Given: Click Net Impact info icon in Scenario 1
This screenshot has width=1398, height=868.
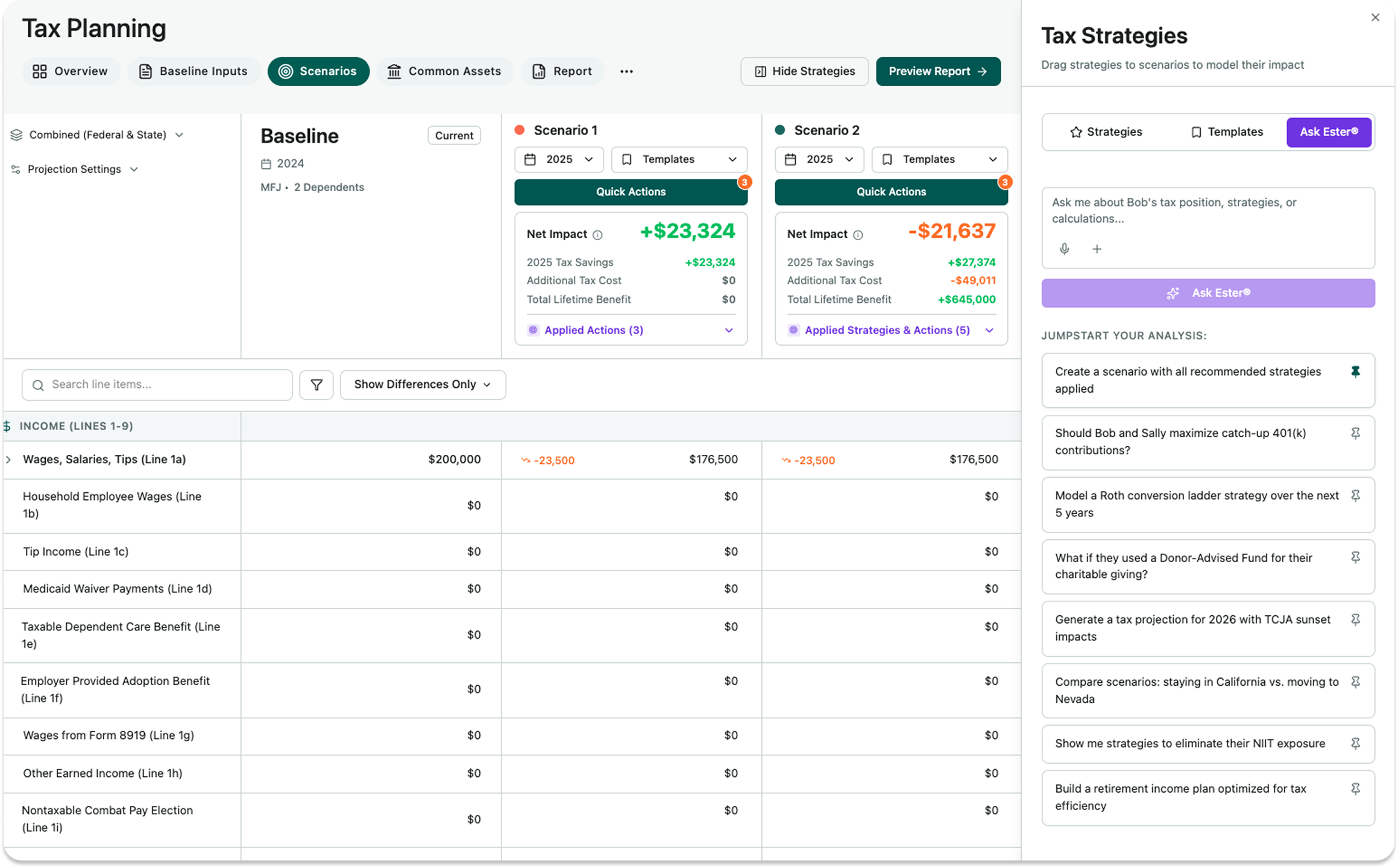Looking at the screenshot, I should click(x=597, y=235).
